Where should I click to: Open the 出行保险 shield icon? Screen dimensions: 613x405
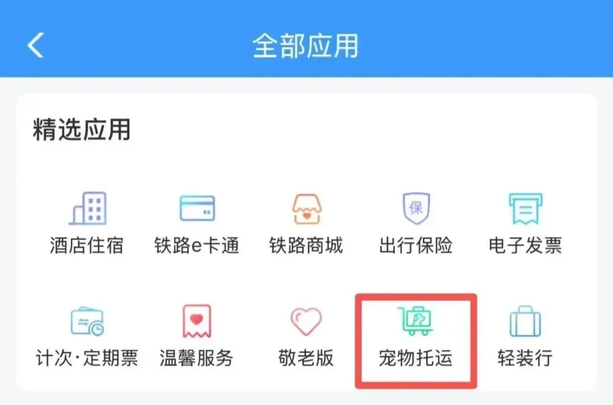[416, 208]
